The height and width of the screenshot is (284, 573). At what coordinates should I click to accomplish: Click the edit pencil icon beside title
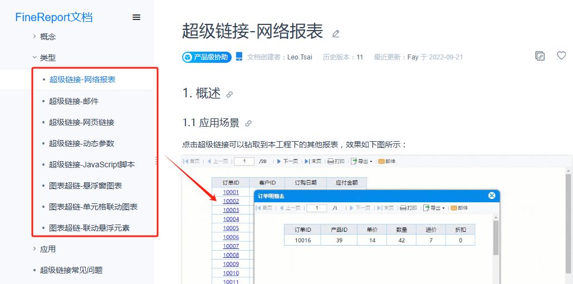pos(336,33)
